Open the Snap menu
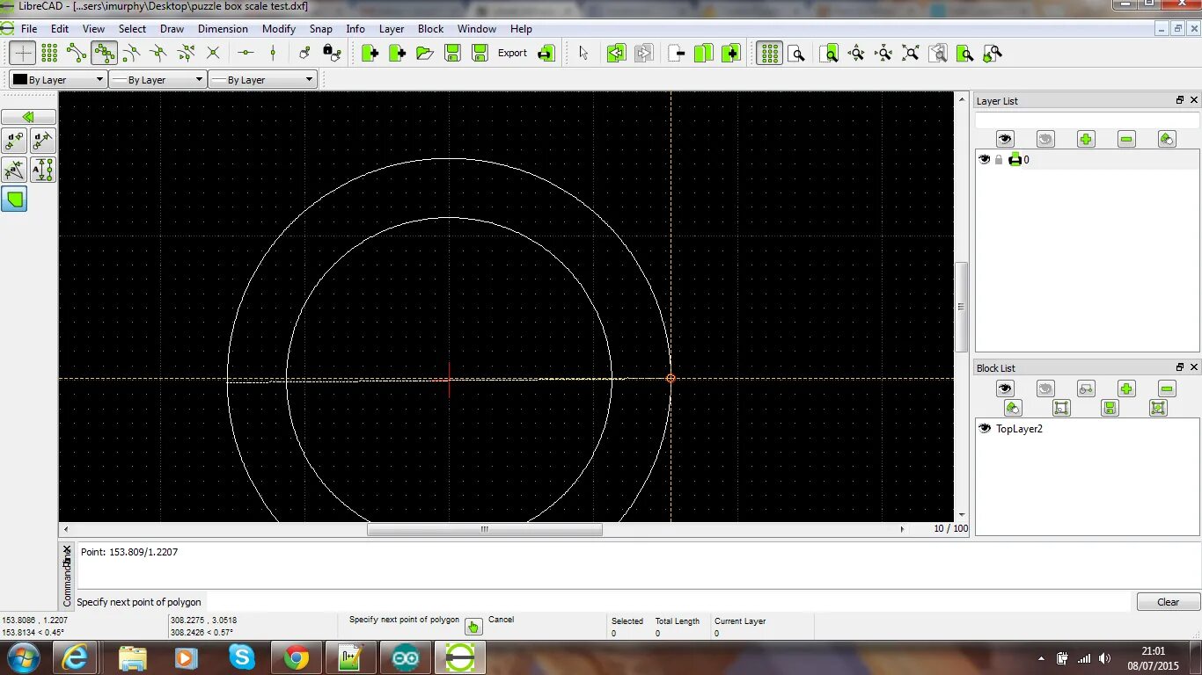The width and height of the screenshot is (1202, 675). pos(321,29)
